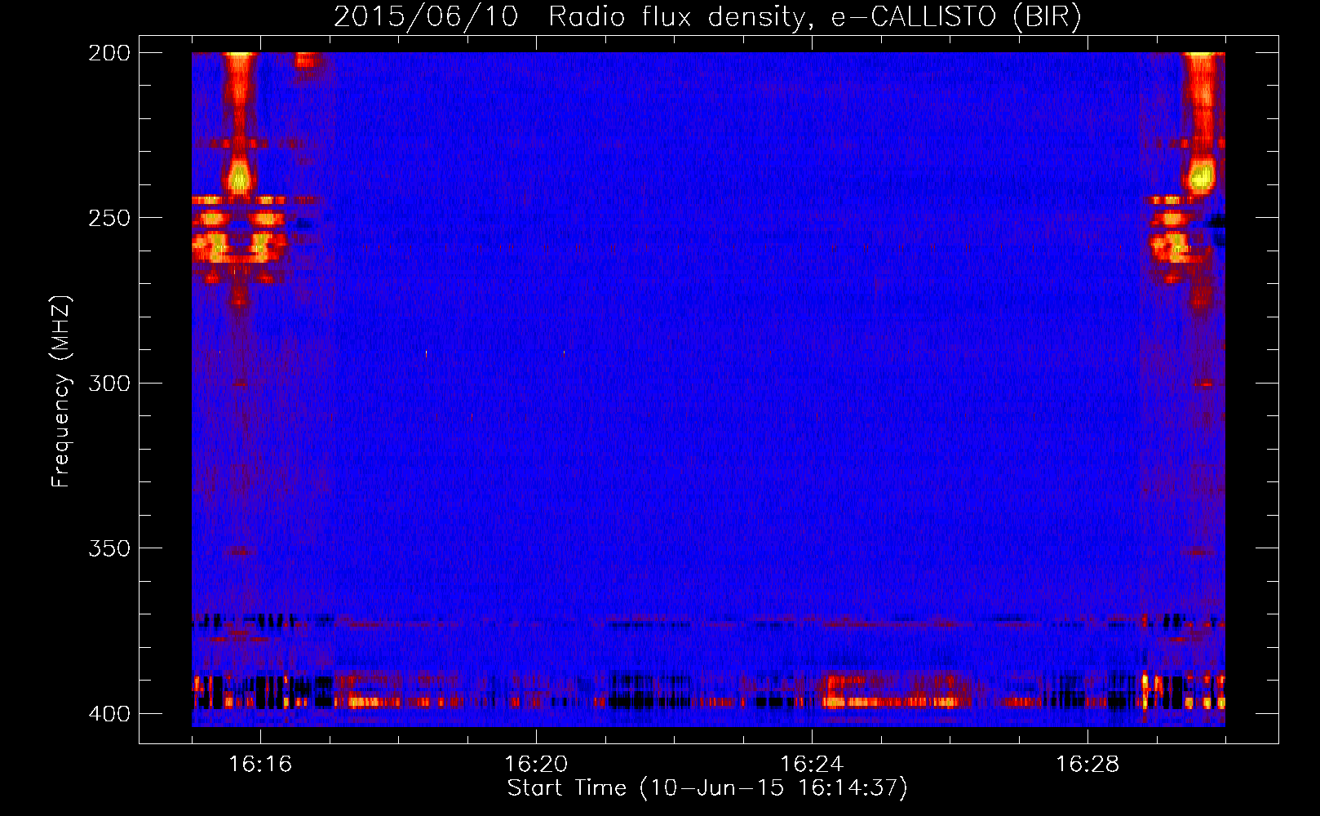The height and width of the screenshot is (816, 1320).
Task: Click the 16:20 time tick label
Action: point(536,764)
